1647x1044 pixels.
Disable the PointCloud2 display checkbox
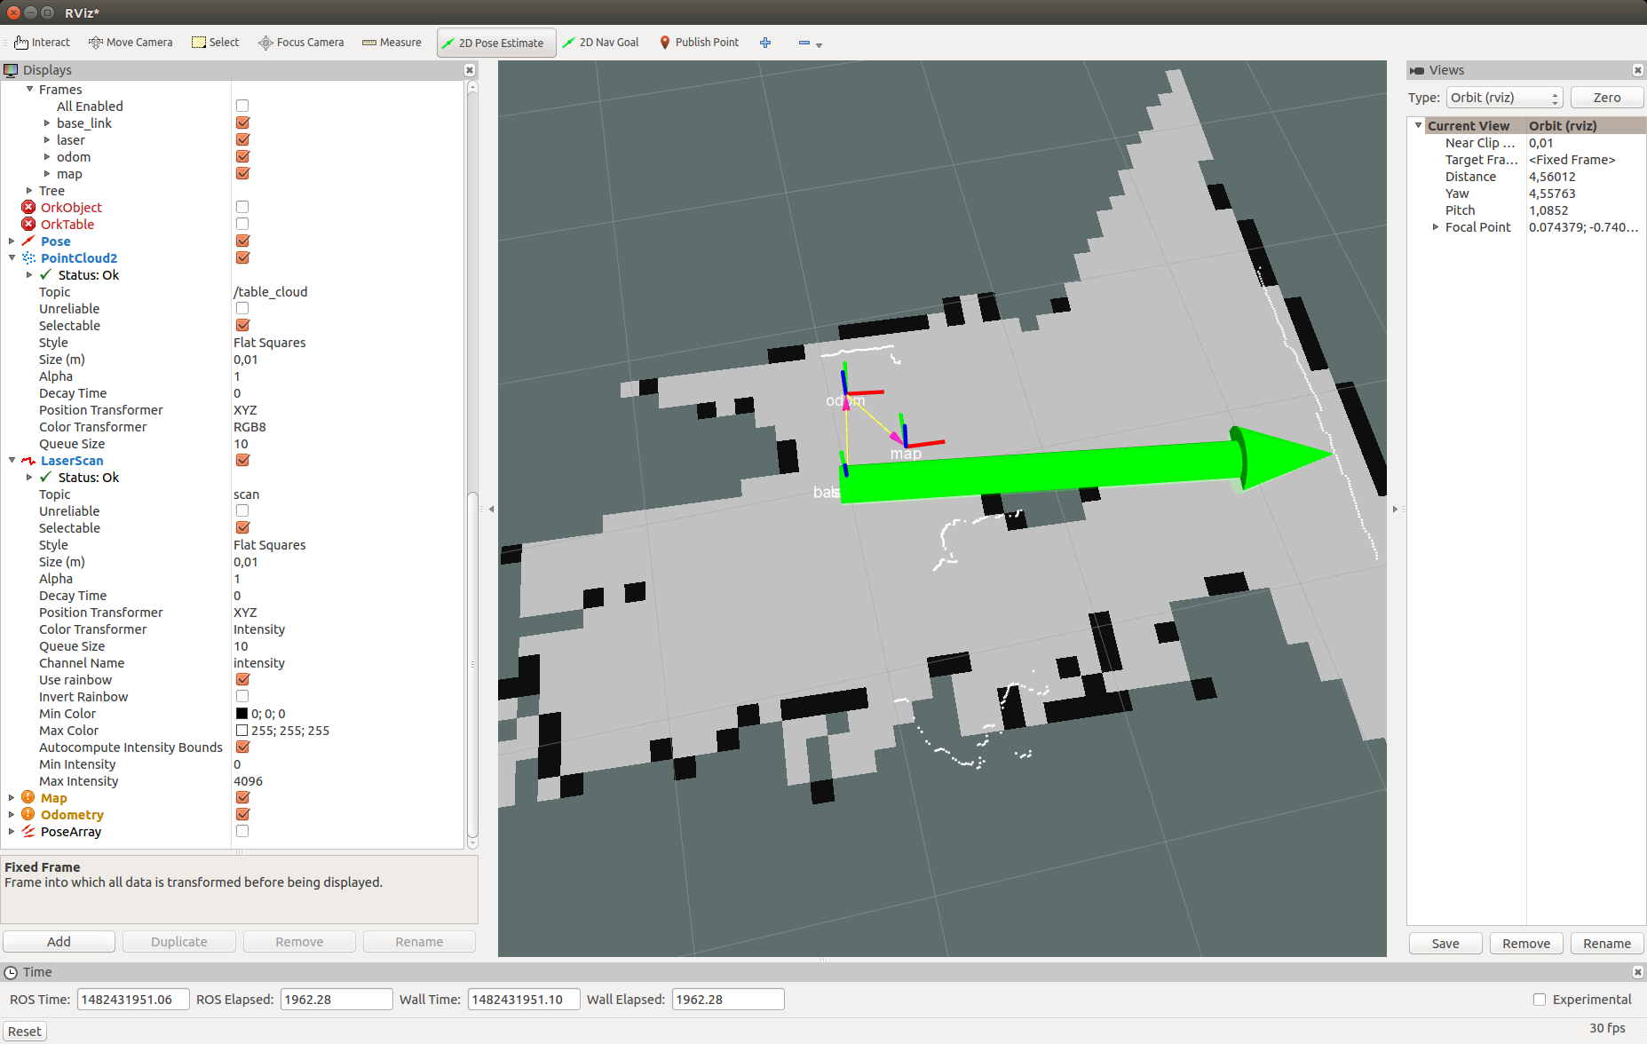pyautogui.click(x=242, y=257)
